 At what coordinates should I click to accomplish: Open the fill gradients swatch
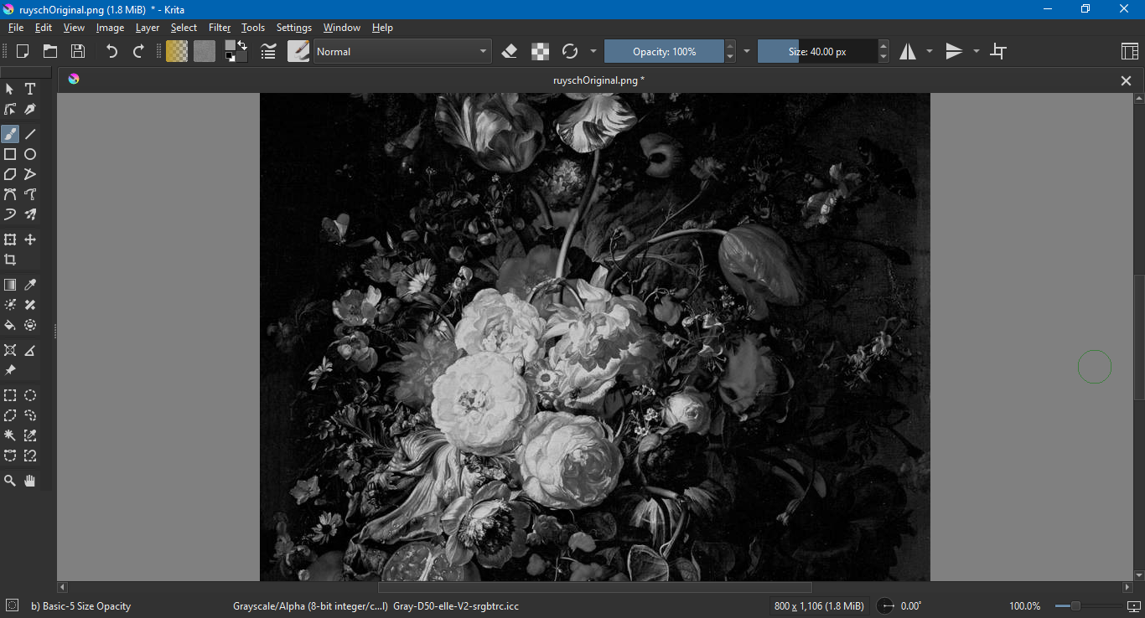click(x=177, y=51)
